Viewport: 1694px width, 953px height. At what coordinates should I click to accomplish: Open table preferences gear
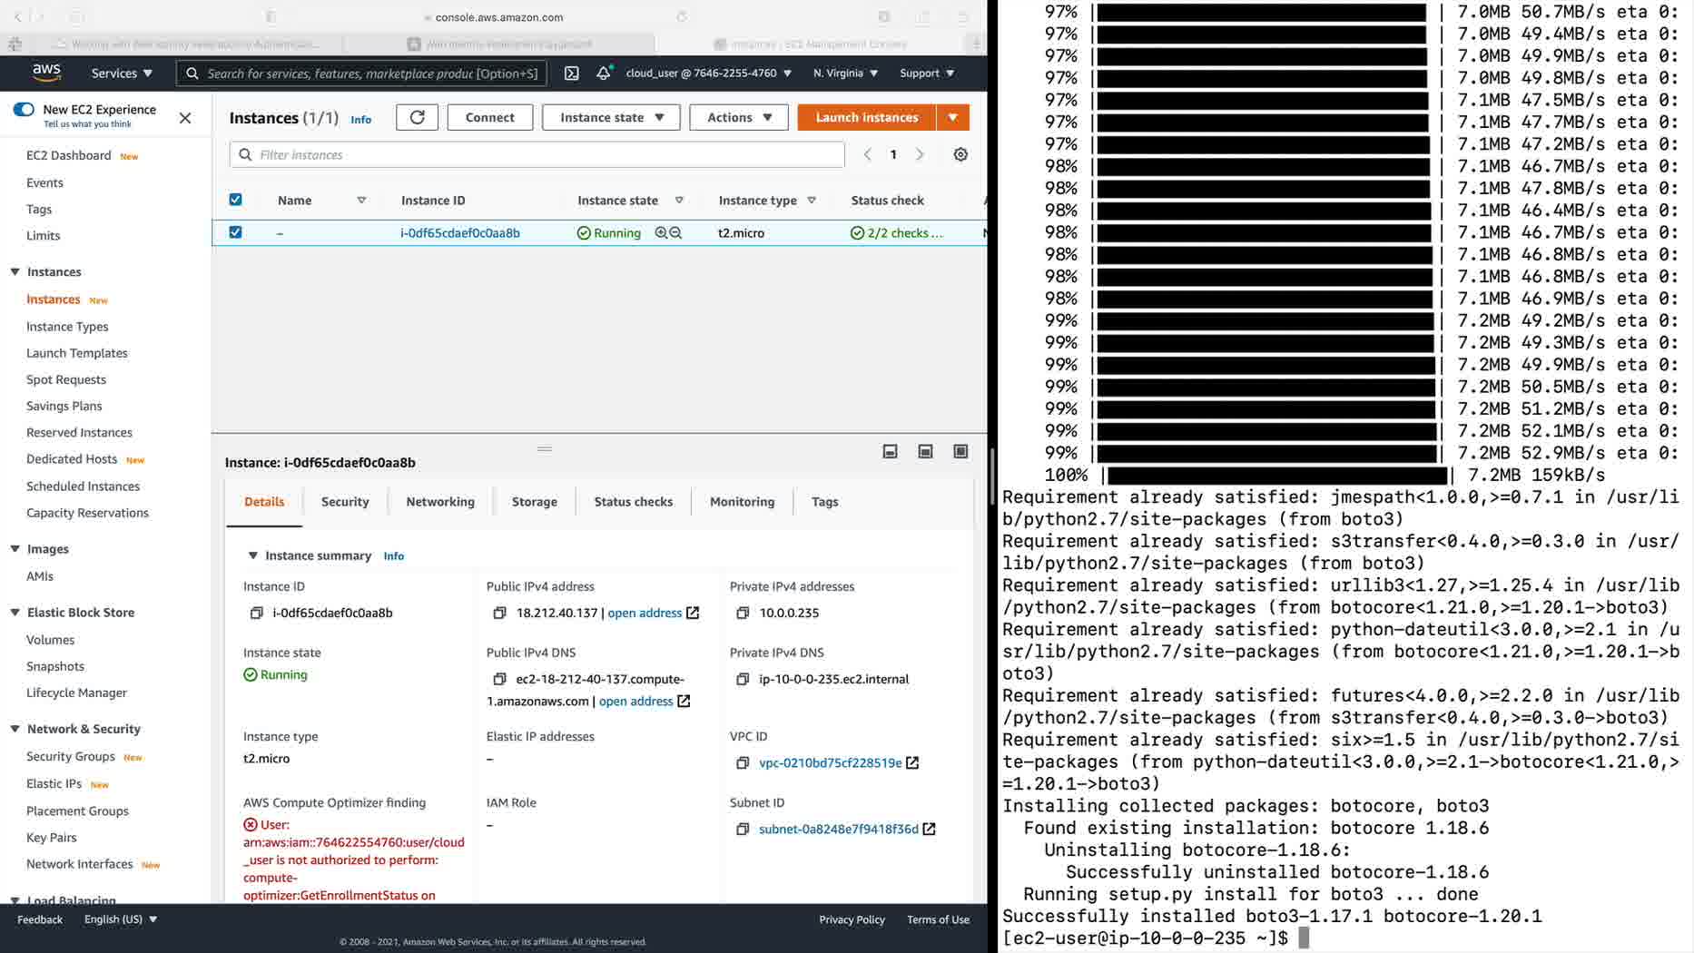(960, 155)
